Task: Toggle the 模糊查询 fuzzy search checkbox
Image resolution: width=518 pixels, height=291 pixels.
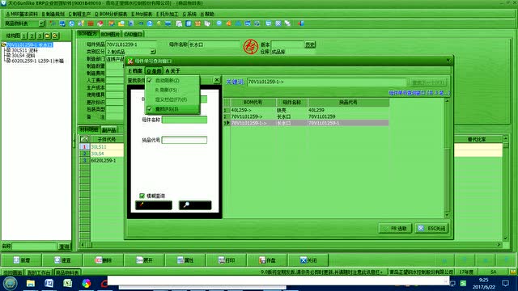Action: point(142,196)
